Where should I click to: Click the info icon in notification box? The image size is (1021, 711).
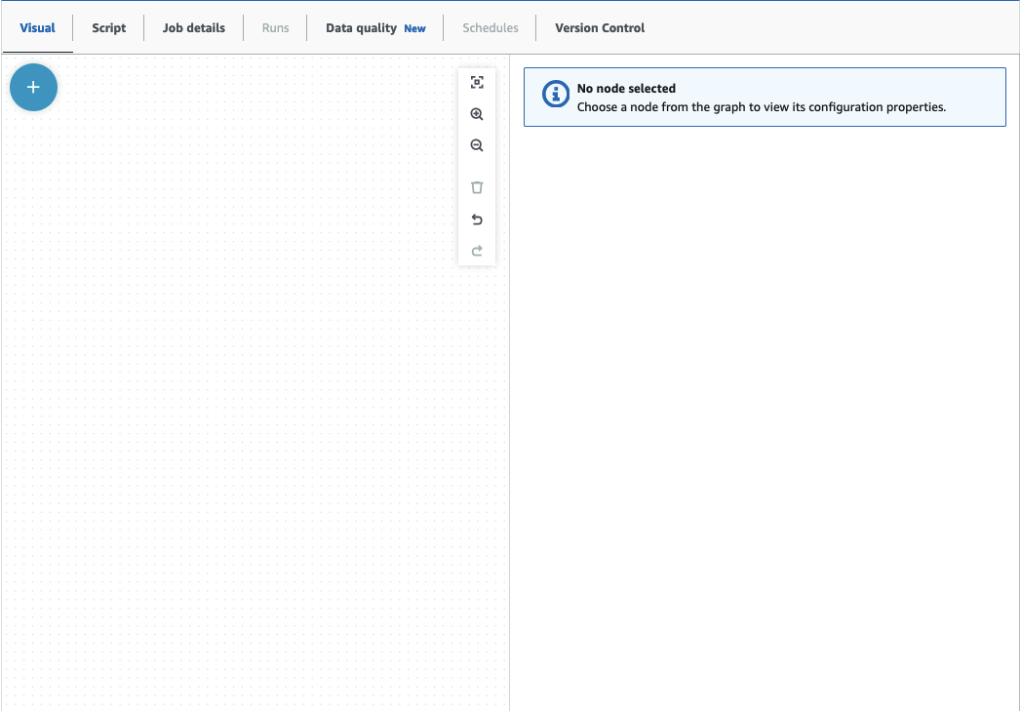click(x=556, y=95)
